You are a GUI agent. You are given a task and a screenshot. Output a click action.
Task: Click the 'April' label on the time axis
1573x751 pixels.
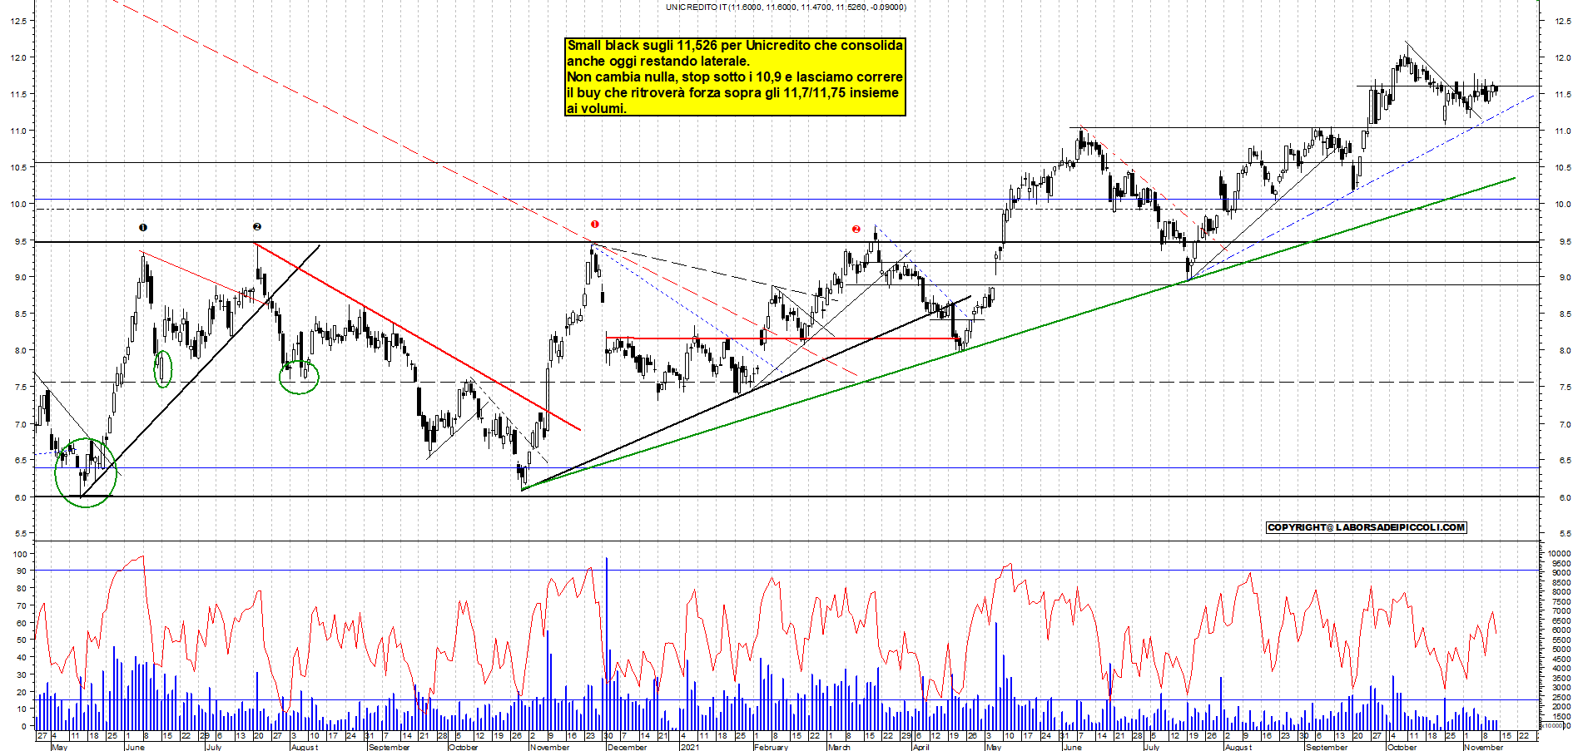[x=920, y=747]
